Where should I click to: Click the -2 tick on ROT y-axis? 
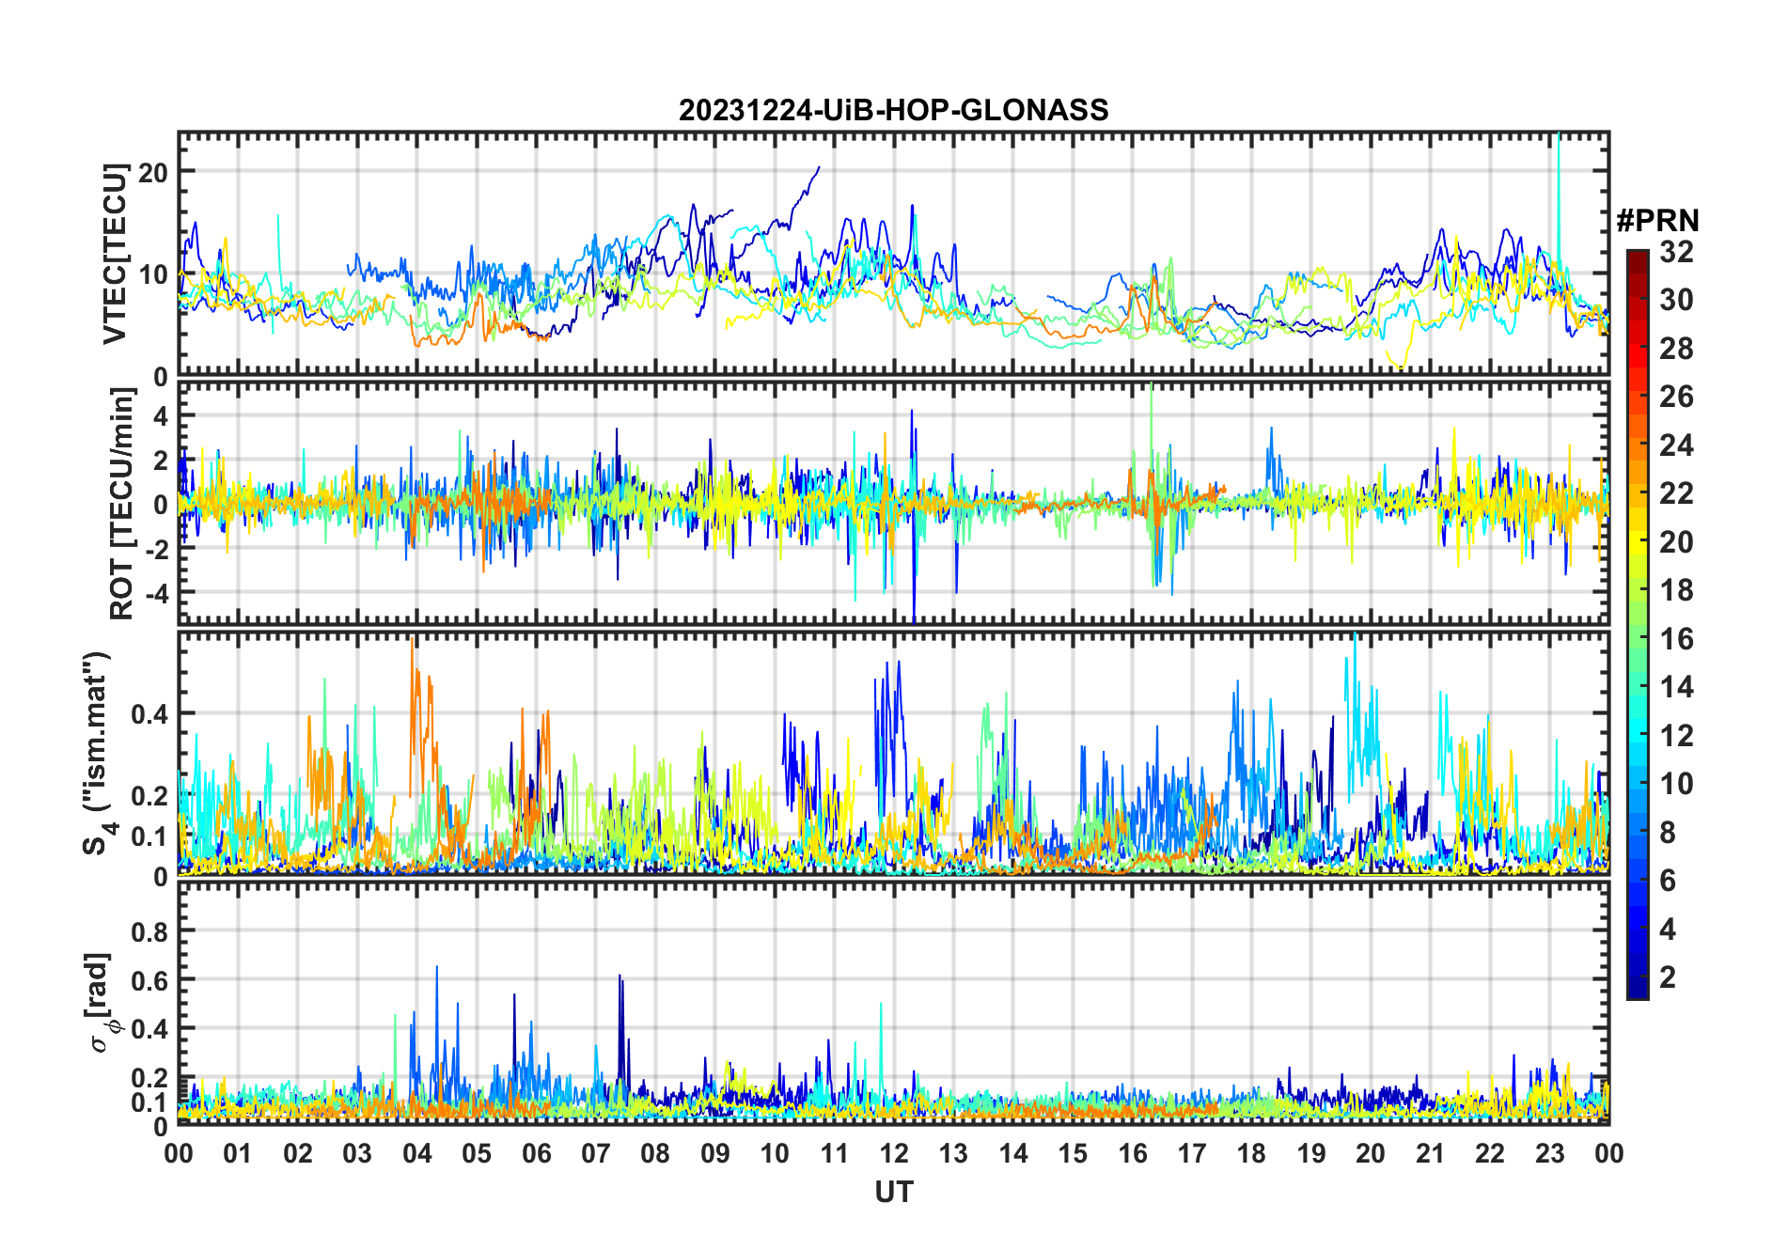click(x=155, y=549)
